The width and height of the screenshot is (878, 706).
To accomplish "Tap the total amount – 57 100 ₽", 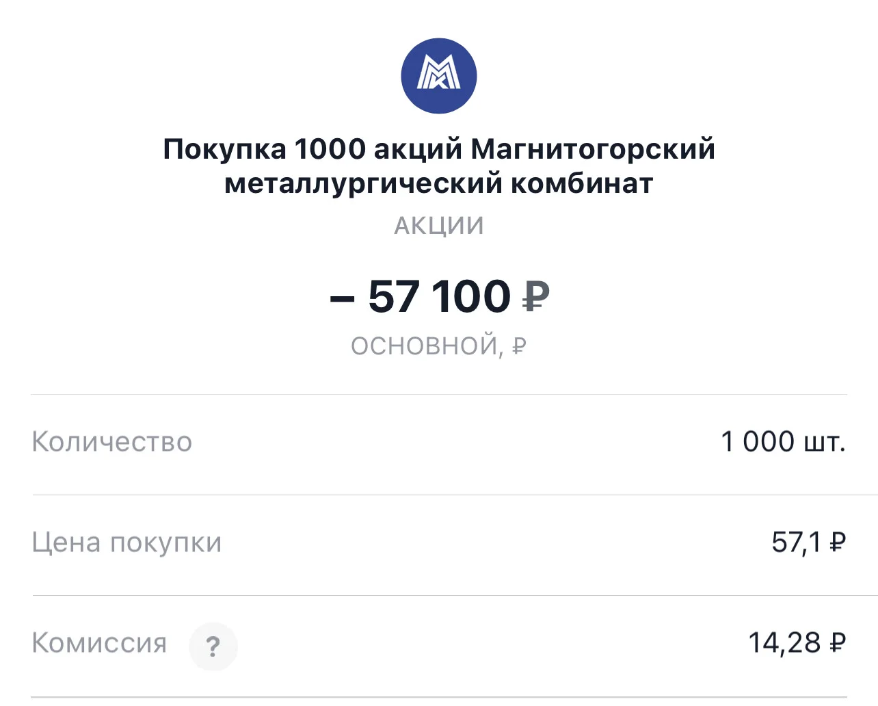I will (x=439, y=296).
